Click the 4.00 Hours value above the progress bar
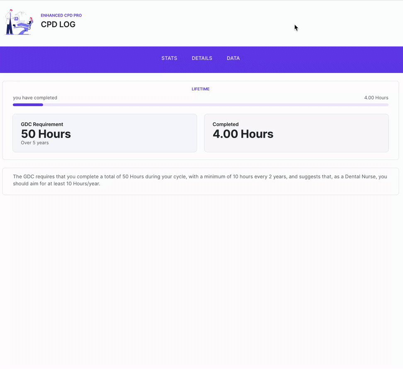This screenshot has height=369, width=403. click(x=376, y=98)
